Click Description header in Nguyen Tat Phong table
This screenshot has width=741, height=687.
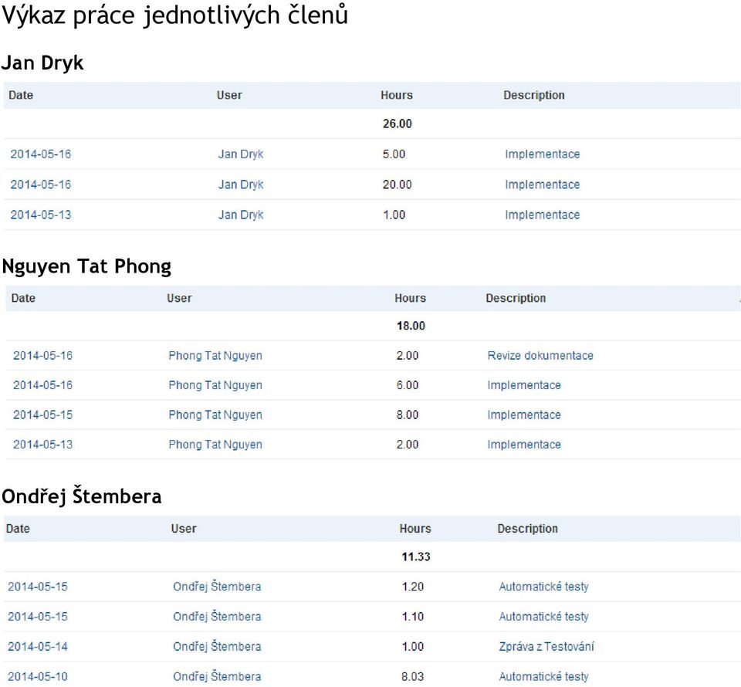point(515,298)
